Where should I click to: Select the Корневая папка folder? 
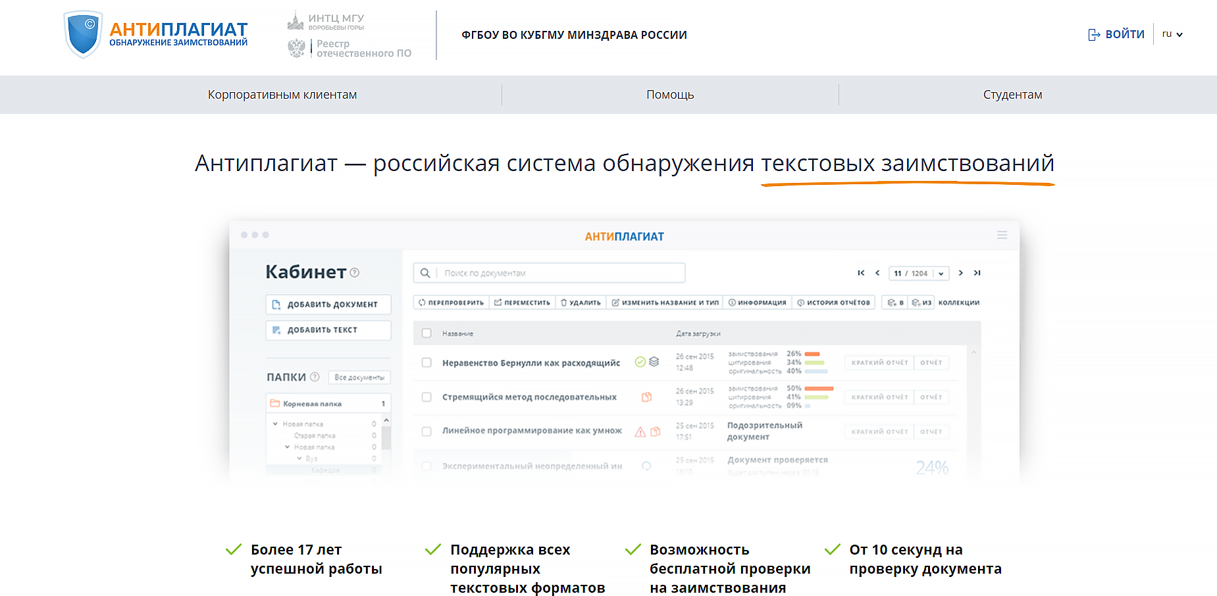[x=328, y=403]
